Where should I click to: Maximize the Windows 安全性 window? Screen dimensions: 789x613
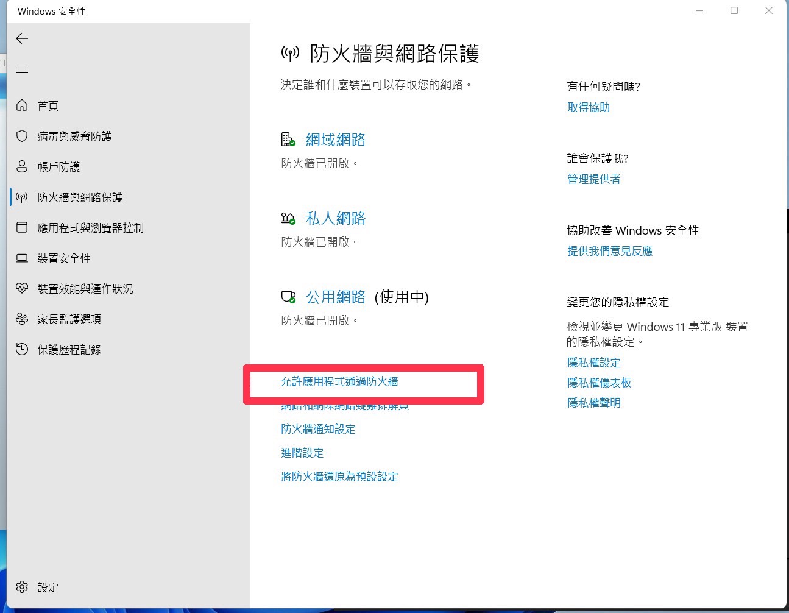(x=734, y=10)
